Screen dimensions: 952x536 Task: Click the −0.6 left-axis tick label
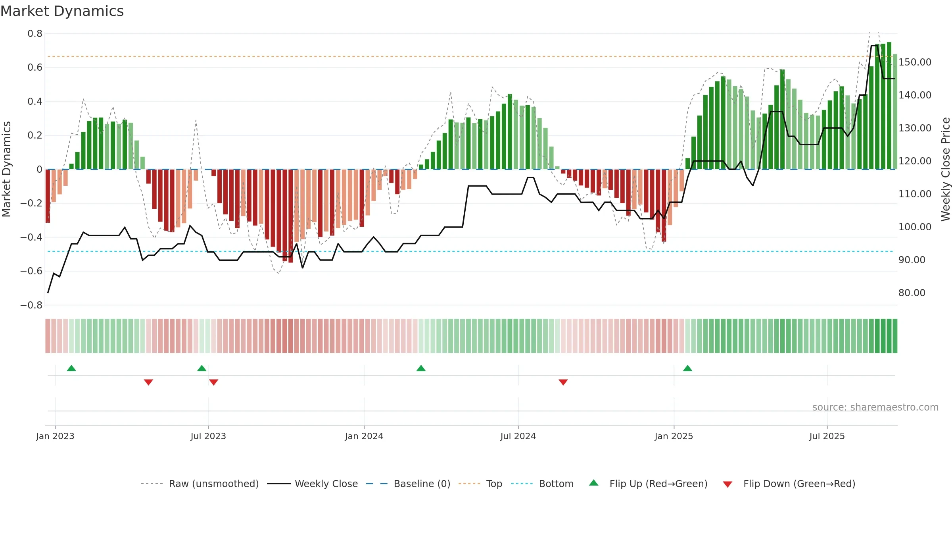[x=31, y=271]
